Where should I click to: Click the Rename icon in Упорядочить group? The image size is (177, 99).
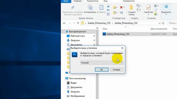click(121, 12)
